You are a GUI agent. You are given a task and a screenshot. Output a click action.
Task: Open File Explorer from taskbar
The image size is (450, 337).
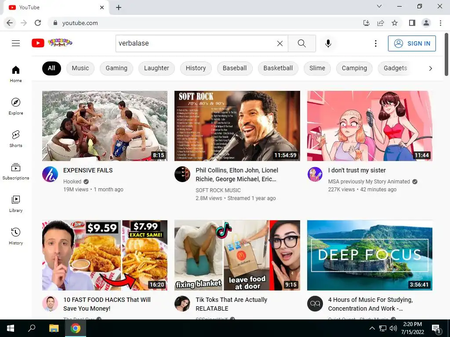(54, 328)
